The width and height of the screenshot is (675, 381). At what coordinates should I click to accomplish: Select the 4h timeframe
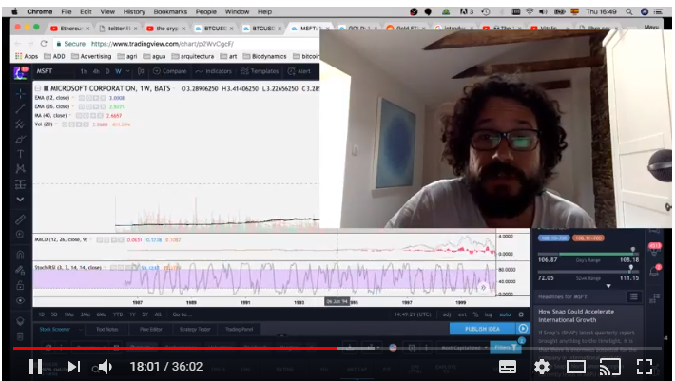tap(96, 71)
